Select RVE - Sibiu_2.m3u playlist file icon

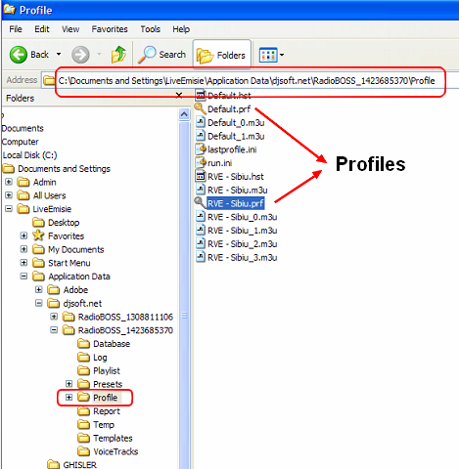[x=201, y=243]
